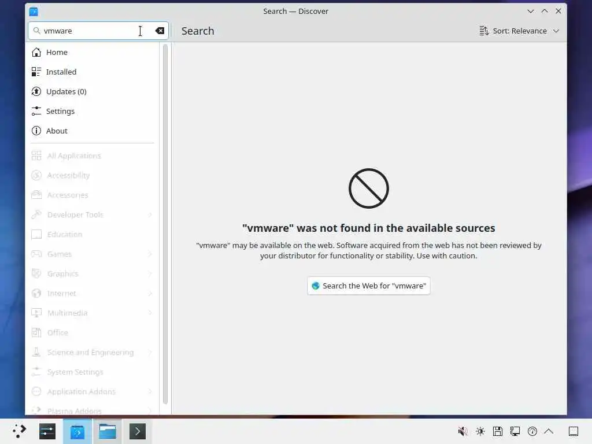Expand Developer Tools chevron
The width and height of the screenshot is (592, 444).
point(150,214)
